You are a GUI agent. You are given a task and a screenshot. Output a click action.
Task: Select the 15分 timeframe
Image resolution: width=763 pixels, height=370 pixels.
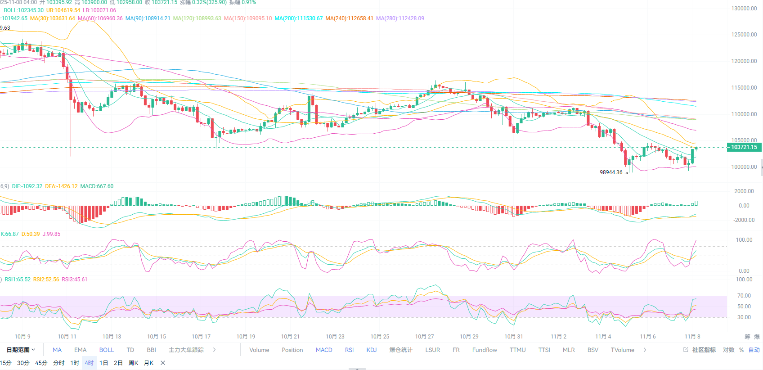(x=6, y=363)
